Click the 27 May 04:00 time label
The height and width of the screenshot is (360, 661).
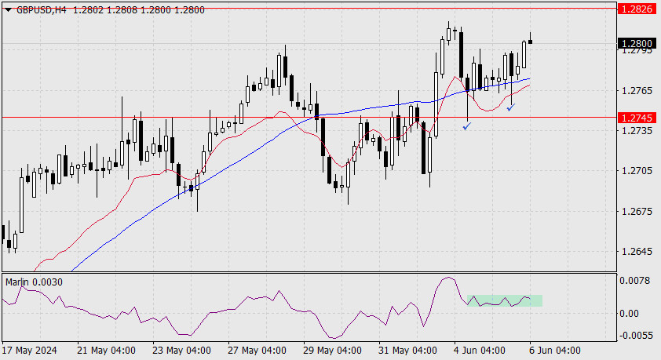coord(257,351)
